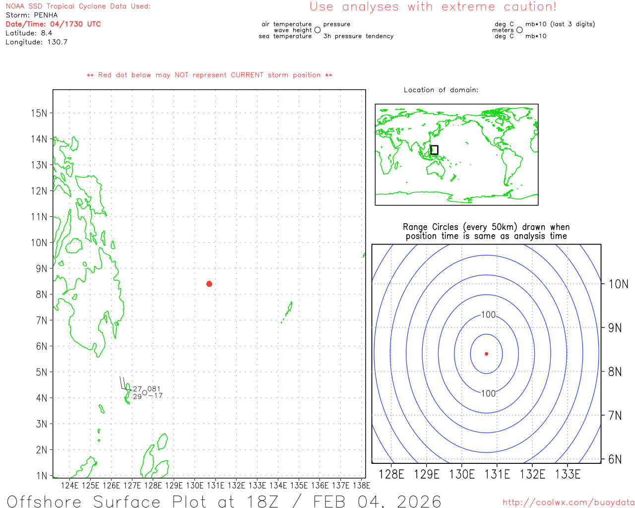The width and height of the screenshot is (635, 508).
Task: Click the red center dot inside the range circles
Action: pyautogui.click(x=486, y=354)
